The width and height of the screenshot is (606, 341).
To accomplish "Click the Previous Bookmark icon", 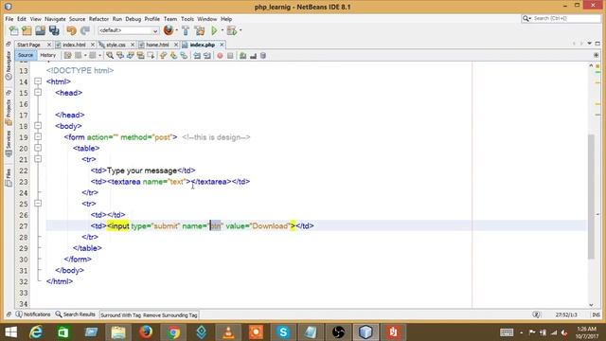I will [164, 56].
